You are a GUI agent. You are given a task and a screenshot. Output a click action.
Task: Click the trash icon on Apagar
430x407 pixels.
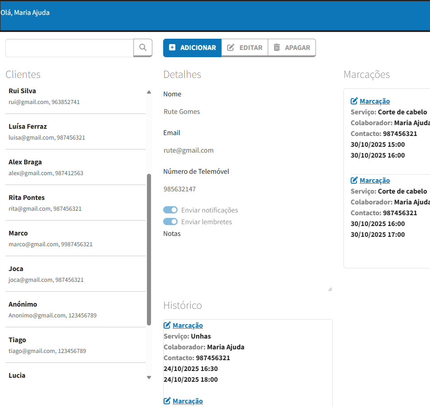click(277, 48)
